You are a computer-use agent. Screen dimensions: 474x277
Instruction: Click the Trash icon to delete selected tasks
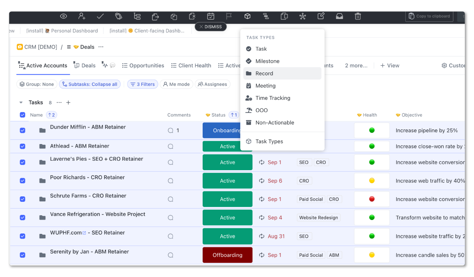357,16
